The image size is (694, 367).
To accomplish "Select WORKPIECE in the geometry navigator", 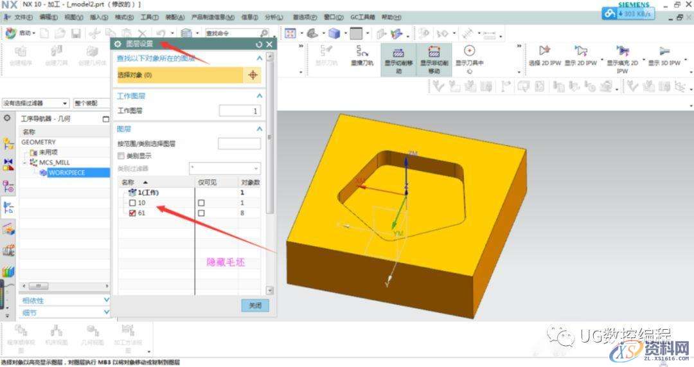I will (66, 172).
